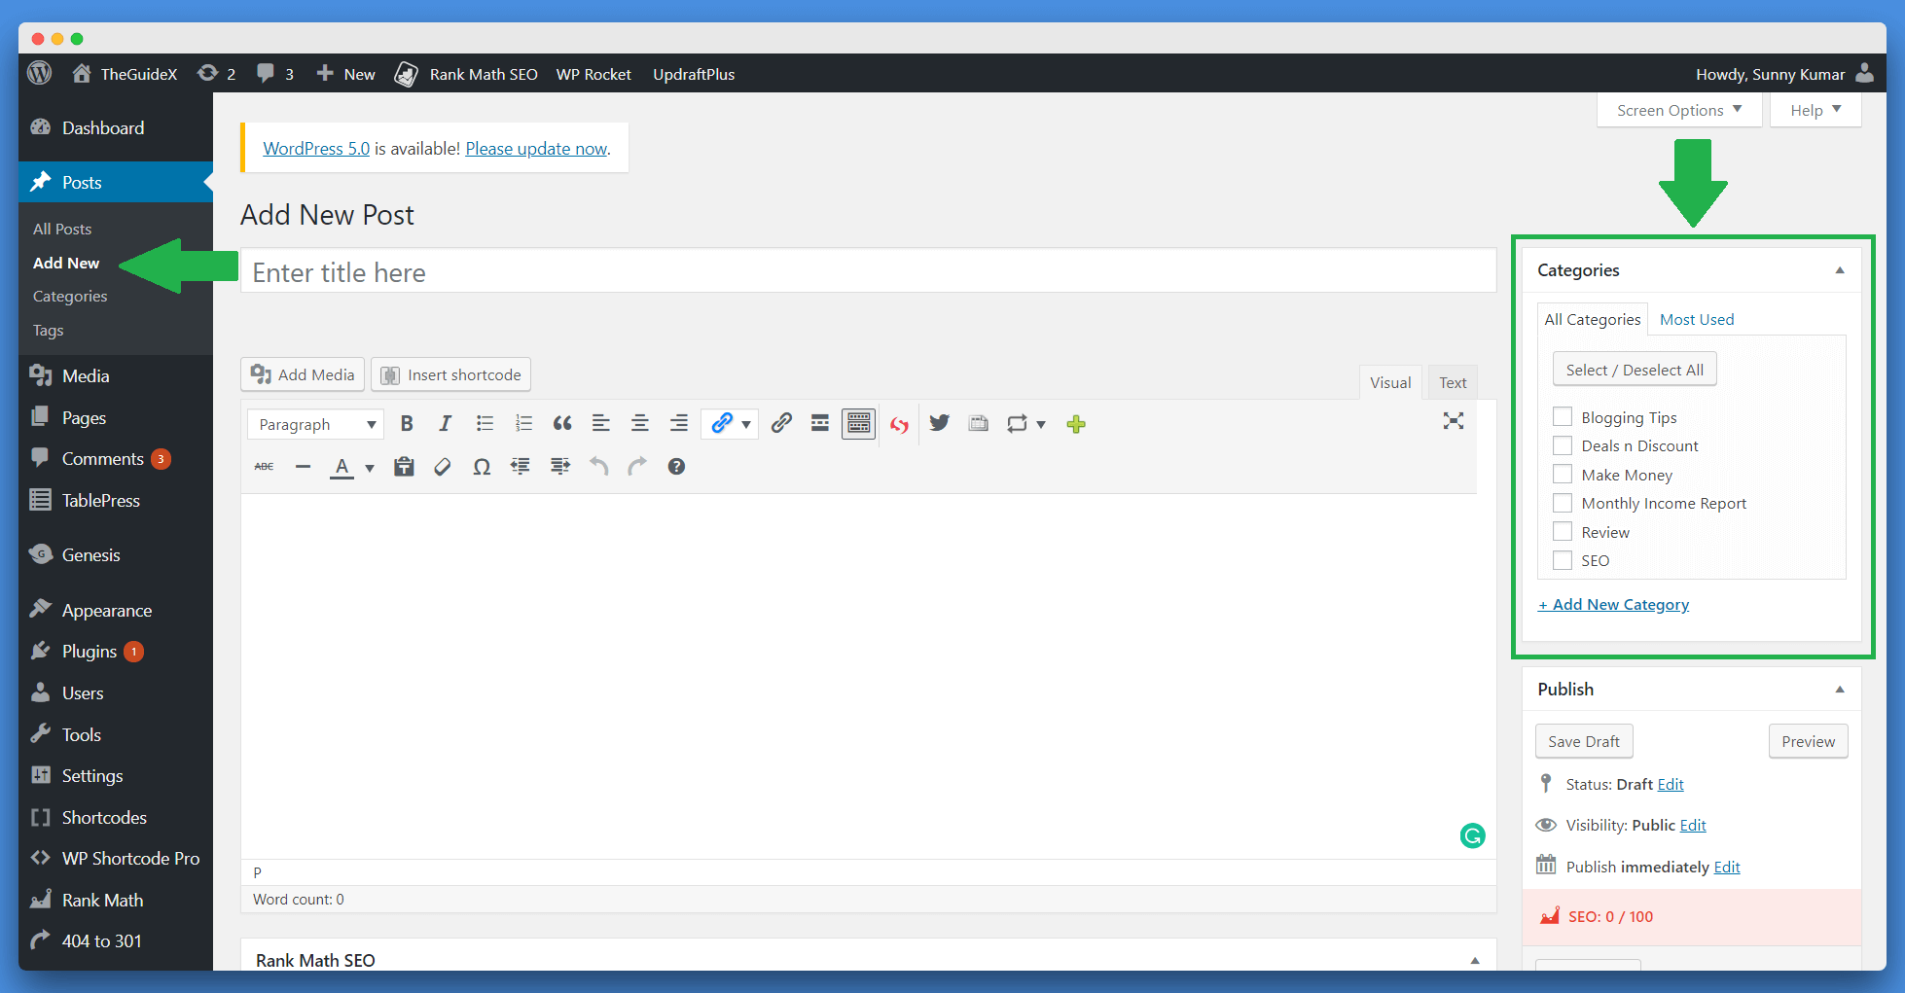Click Paste as text icon
1905x993 pixels.
(404, 467)
